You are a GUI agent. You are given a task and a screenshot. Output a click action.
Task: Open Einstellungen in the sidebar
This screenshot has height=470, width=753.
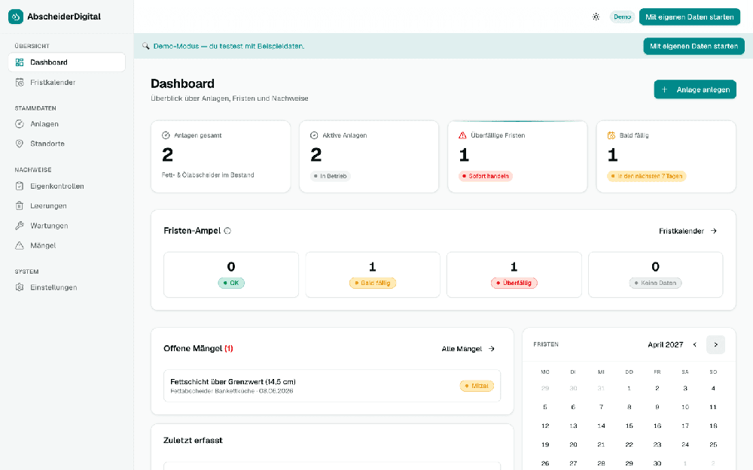67,287
